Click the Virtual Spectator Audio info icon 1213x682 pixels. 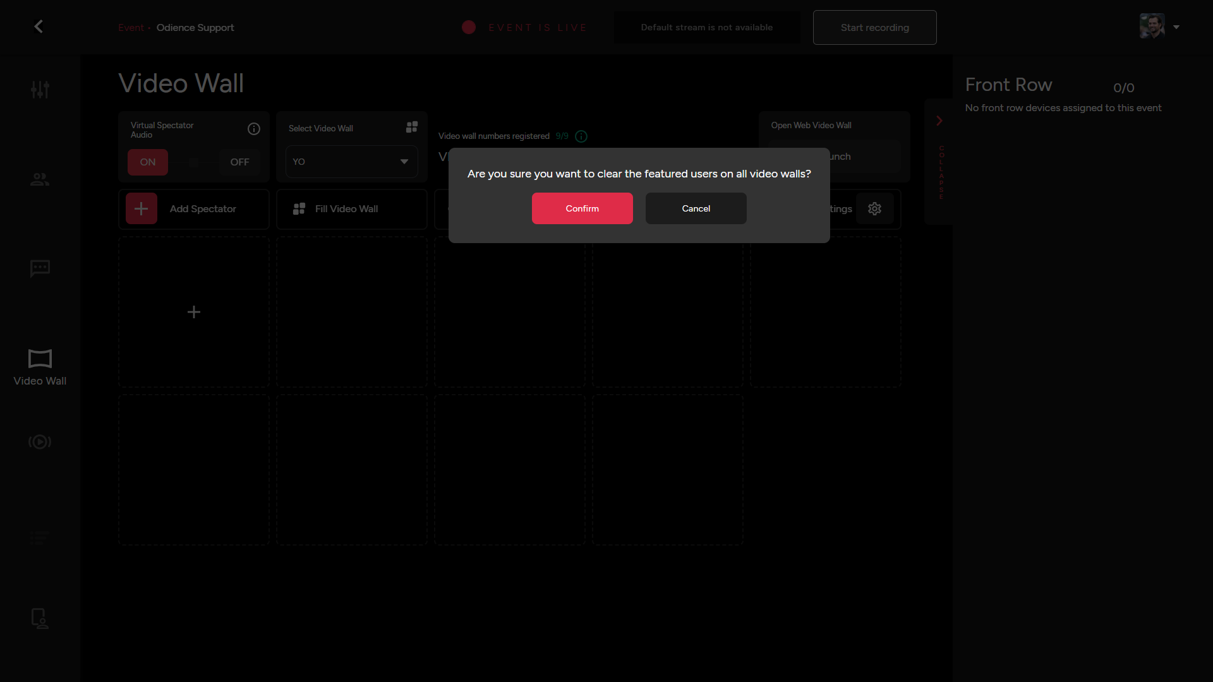[254, 129]
